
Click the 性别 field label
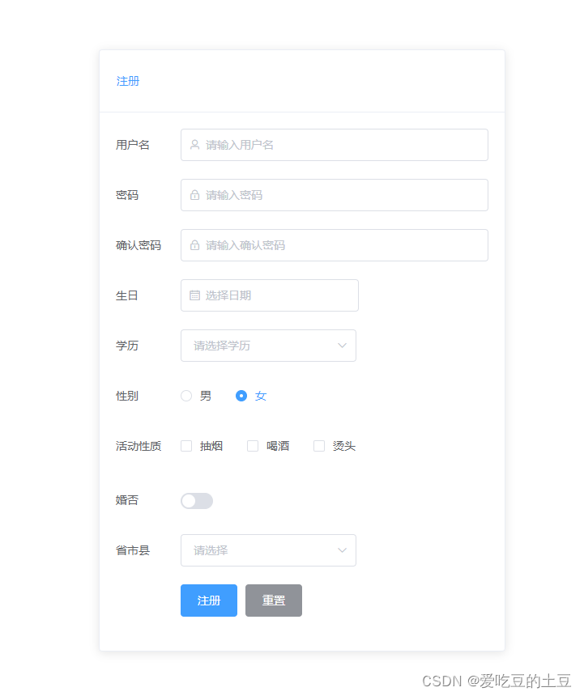pos(127,396)
